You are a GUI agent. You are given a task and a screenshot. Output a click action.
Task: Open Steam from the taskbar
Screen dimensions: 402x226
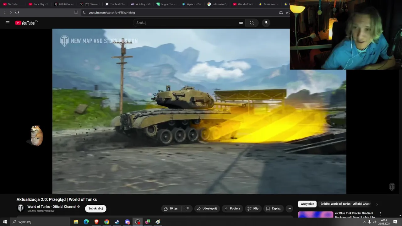(x=117, y=222)
